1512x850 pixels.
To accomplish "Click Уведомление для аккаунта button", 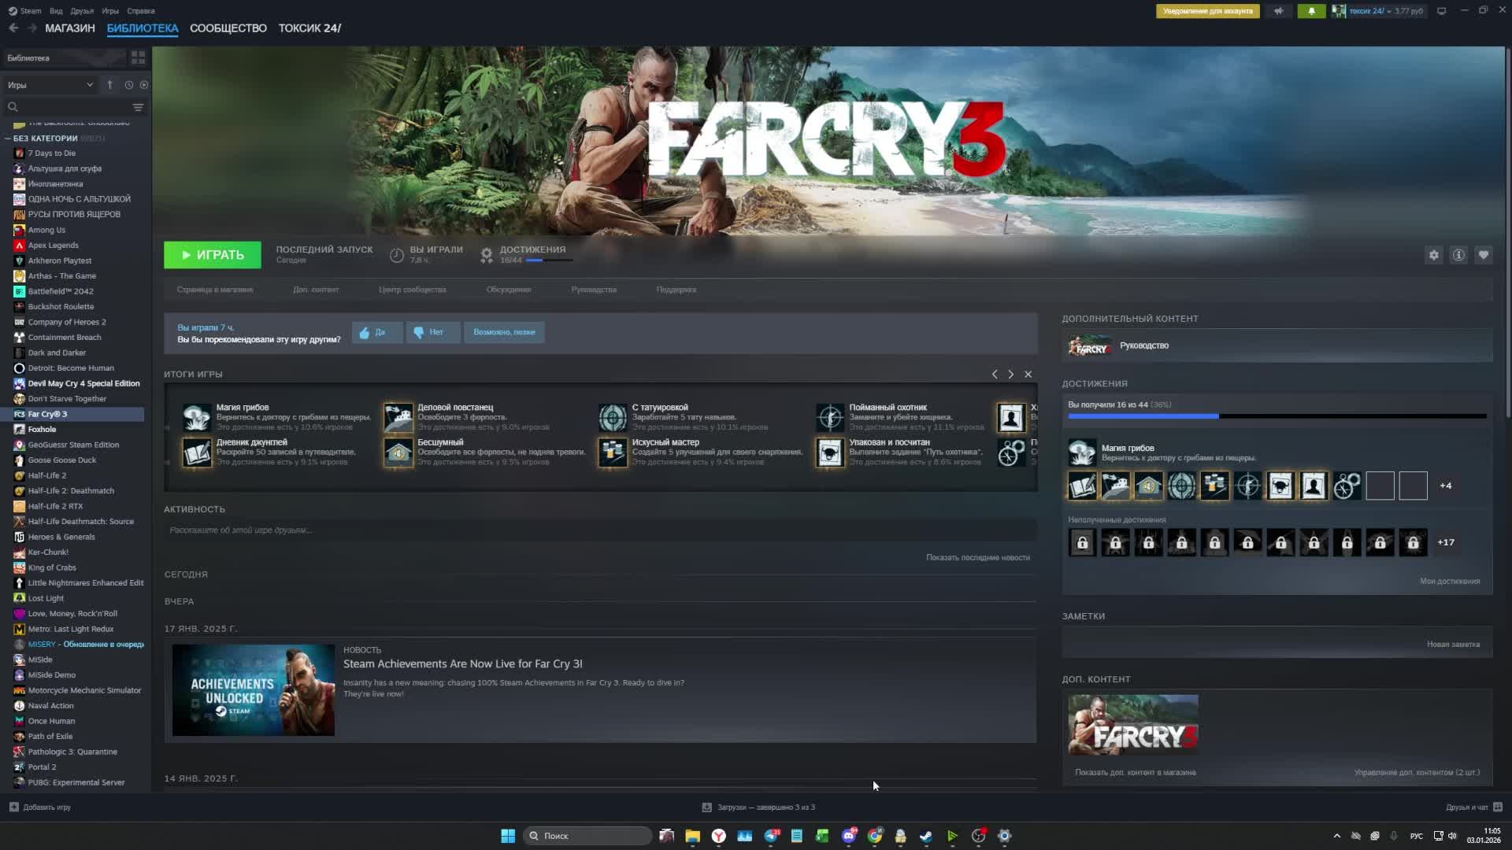I will pos(1208,11).
